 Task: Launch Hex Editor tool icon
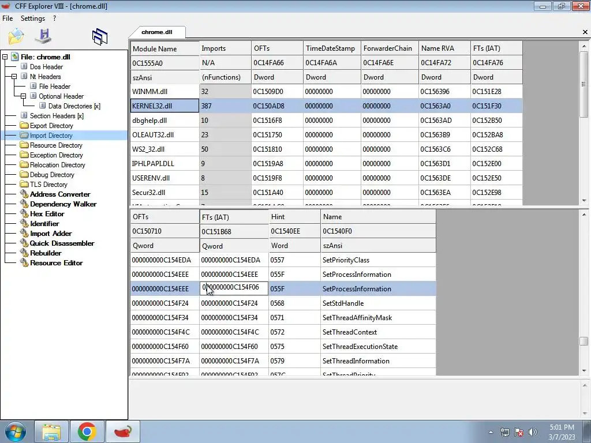click(x=24, y=213)
